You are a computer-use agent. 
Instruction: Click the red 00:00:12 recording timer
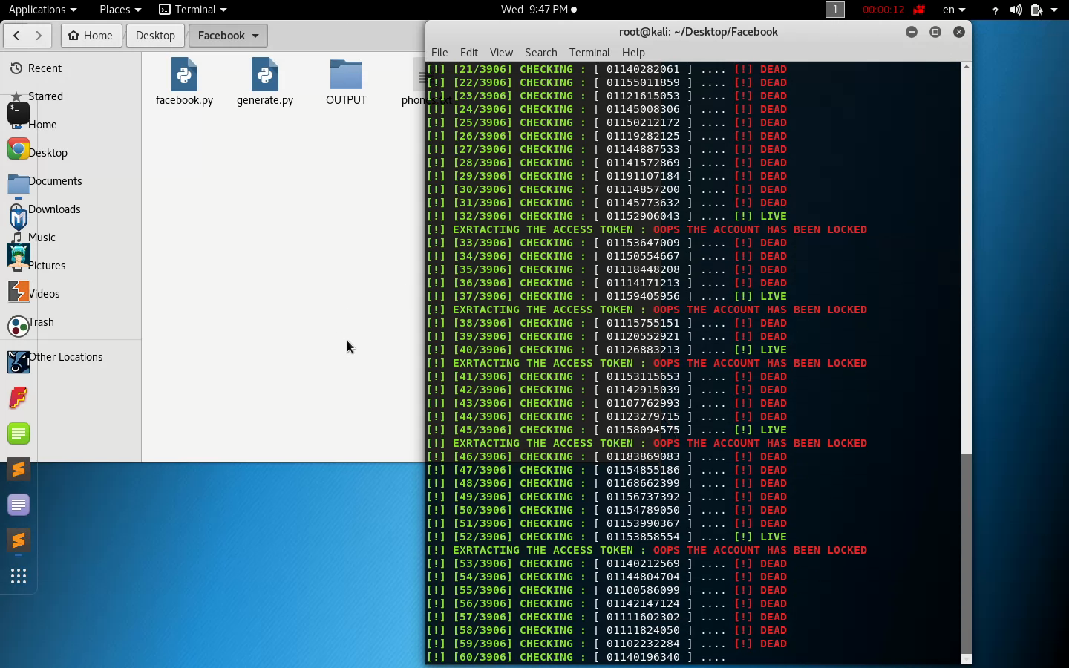coord(883,10)
